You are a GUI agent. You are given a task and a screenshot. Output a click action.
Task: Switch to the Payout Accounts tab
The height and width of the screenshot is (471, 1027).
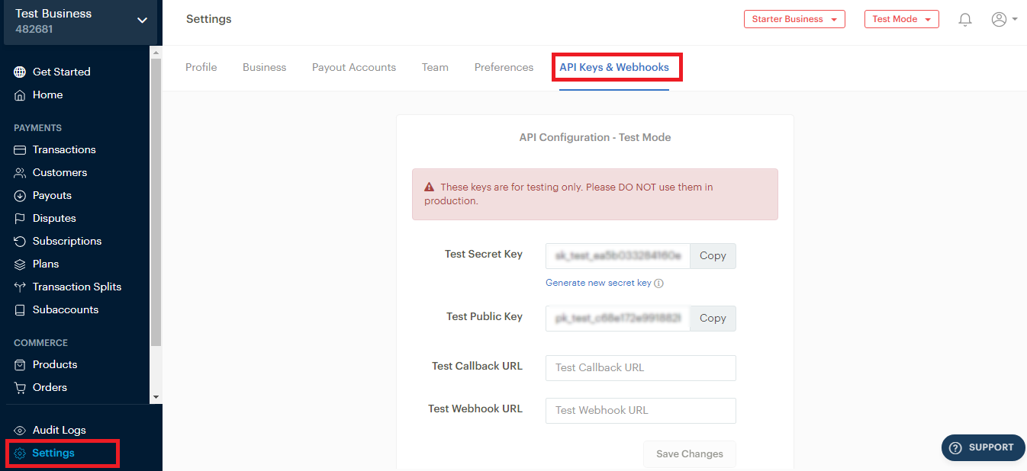pos(354,67)
